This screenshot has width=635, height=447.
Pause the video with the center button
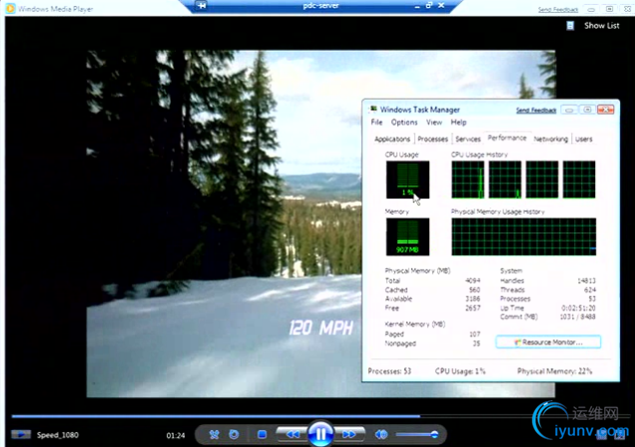pos(320,434)
